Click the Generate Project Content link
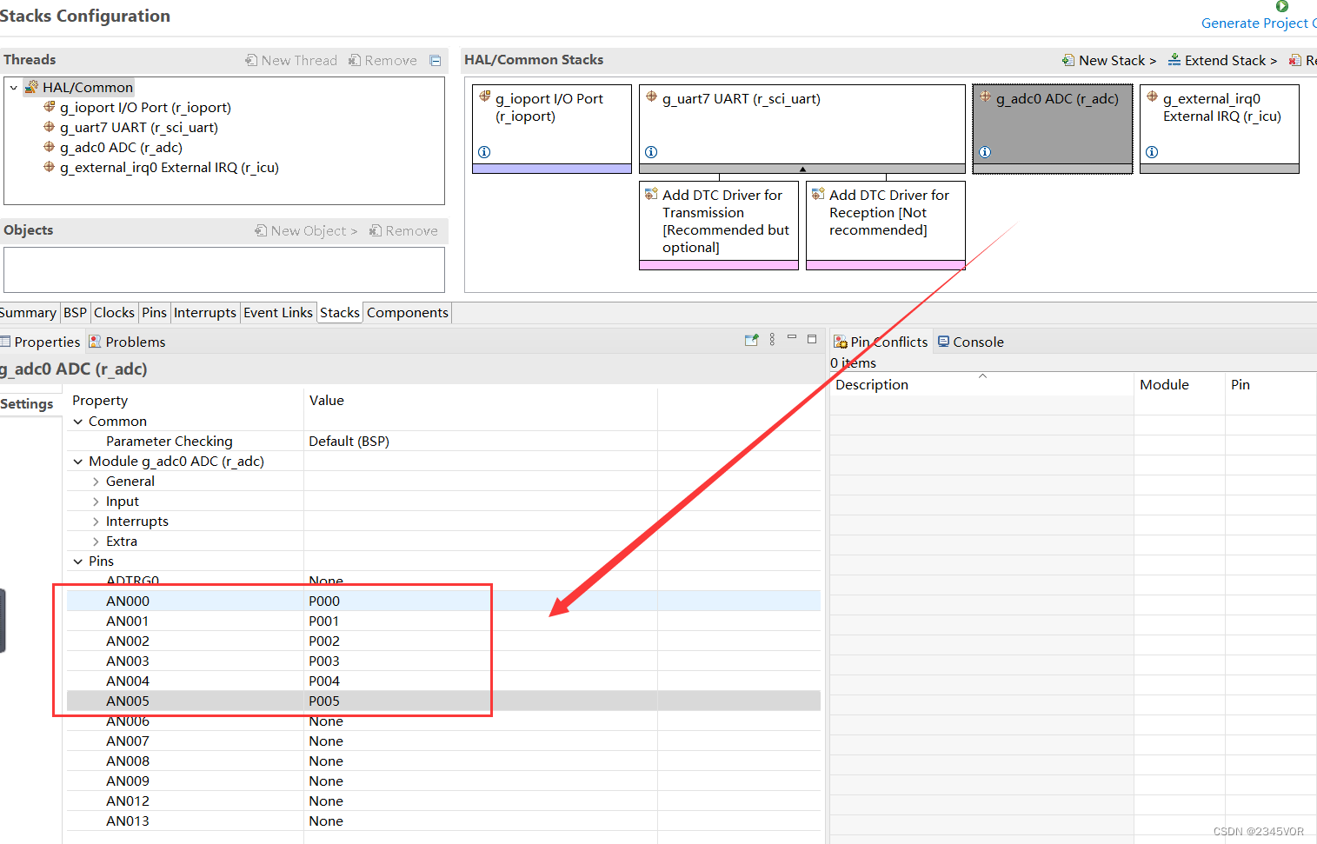 pos(1259,23)
